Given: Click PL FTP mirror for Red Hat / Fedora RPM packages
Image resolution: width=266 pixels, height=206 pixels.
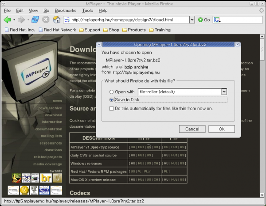Looking at the screenshot, I should [x=166, y=172].
